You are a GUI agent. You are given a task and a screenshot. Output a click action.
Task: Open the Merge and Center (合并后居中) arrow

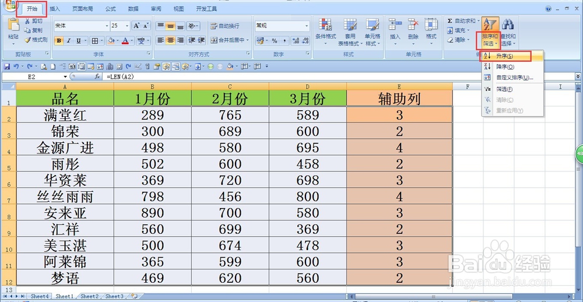[248, 40]
